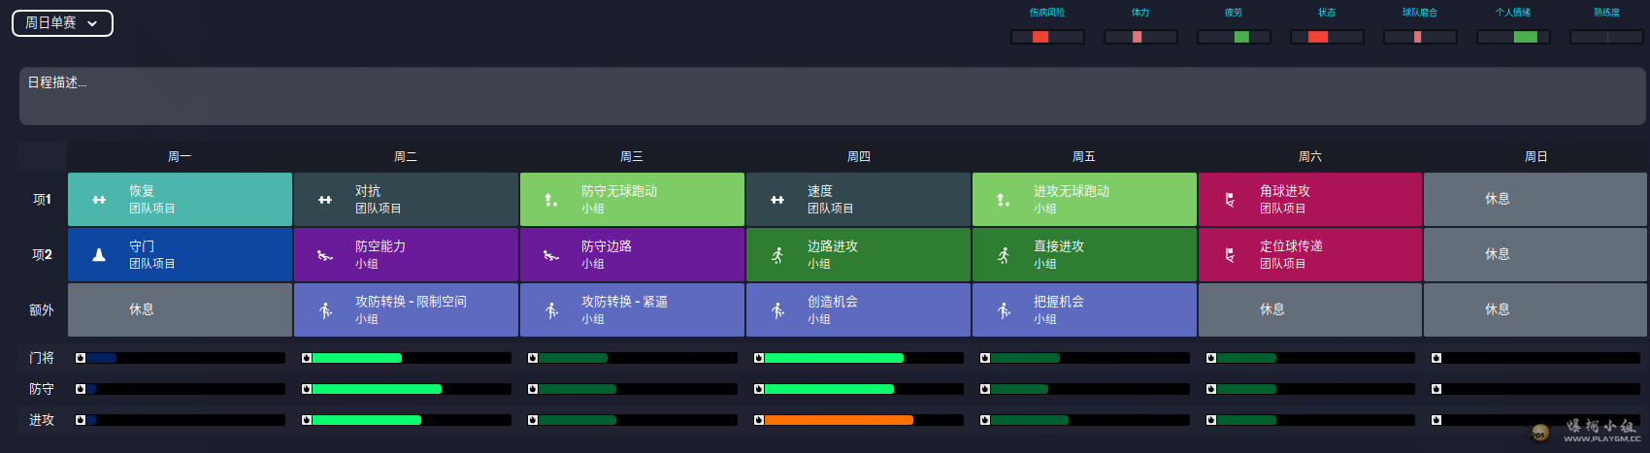The image size is (1650, 453).
Task: Click the 周六 column header
Action: point(1310,156)
